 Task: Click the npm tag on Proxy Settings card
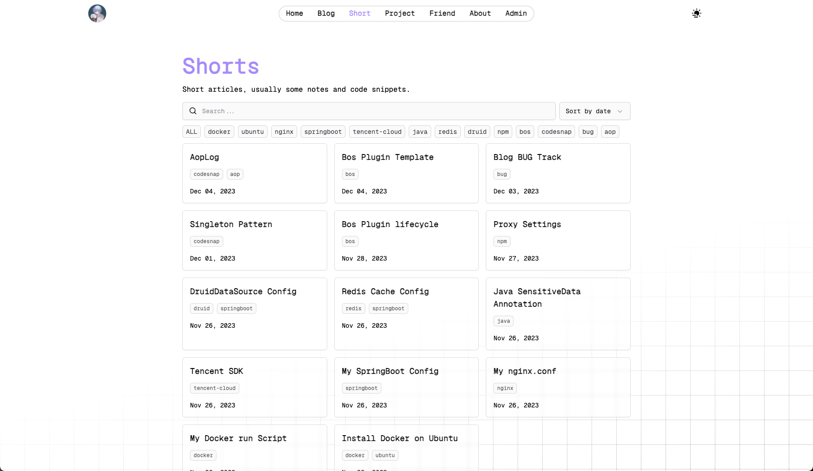point(502,241)
